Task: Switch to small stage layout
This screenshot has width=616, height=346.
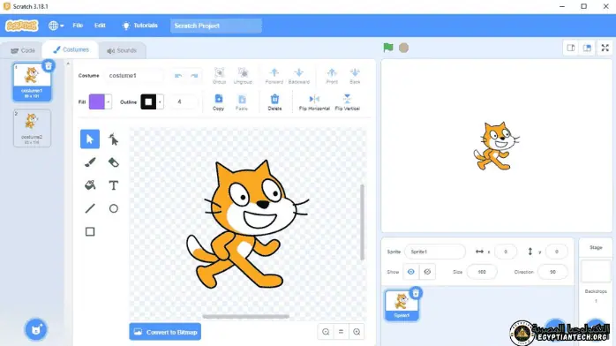Action: 571,48
